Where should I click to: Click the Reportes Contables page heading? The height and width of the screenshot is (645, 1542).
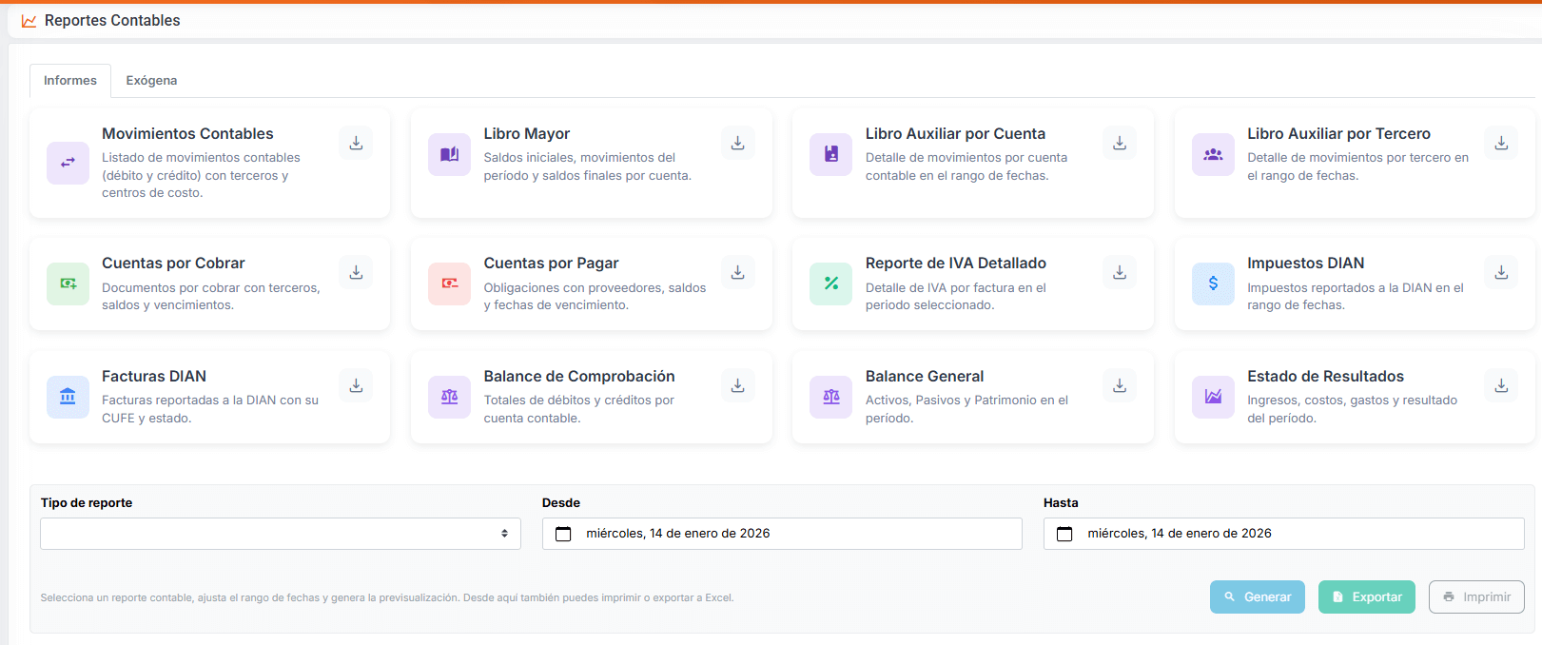[x=112, y=21]
